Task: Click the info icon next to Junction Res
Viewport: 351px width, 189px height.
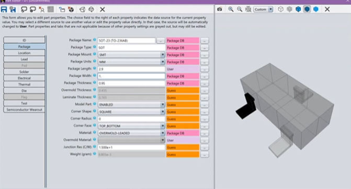Action: click(95, 147)
